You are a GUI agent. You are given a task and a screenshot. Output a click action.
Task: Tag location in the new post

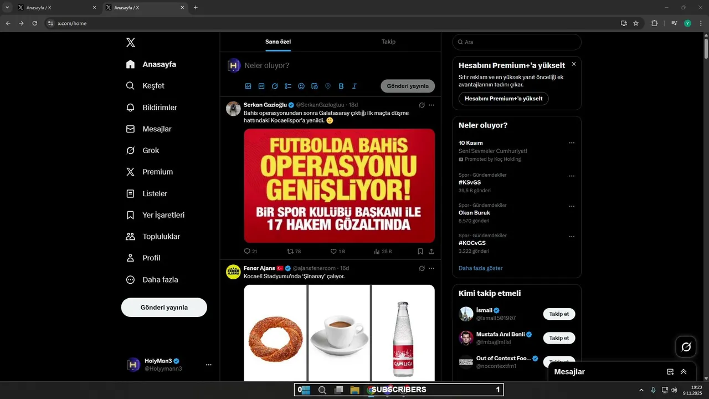(328, 86)
